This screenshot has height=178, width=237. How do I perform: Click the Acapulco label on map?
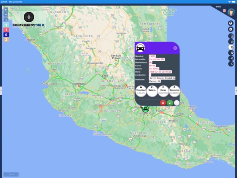click(x=134, y=147)
